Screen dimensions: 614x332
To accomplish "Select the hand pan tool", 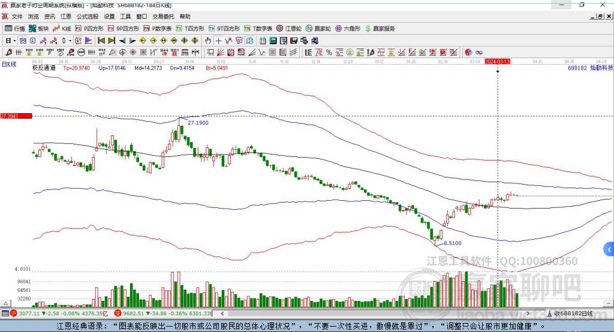I will point(208,41).
